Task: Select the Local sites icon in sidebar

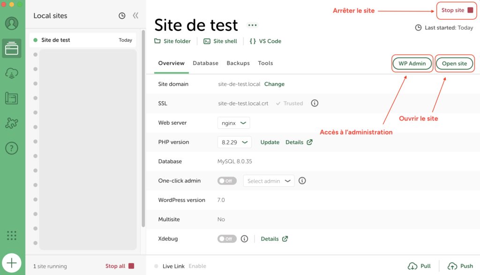Action: [12, 48]
